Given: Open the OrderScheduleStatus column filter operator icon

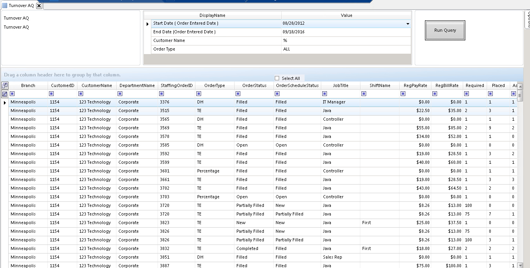Looking at the screenshot, I should coord(277,94).
